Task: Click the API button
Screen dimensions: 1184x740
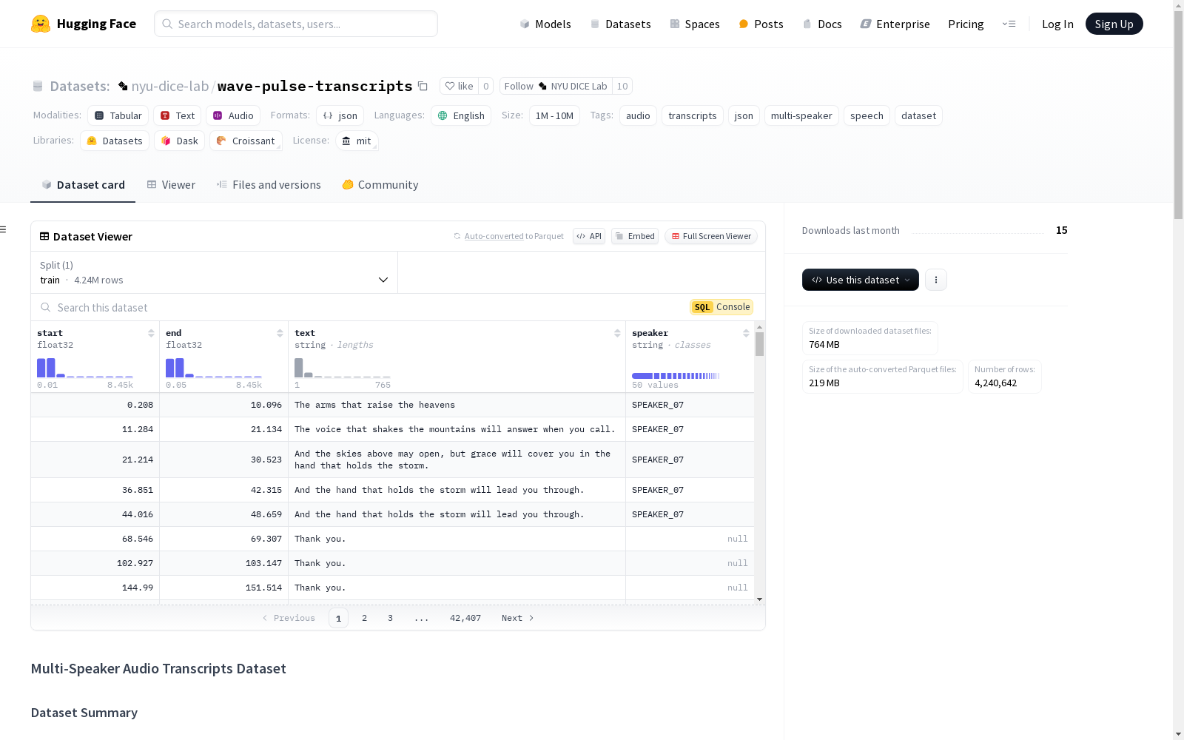Action: tap(589, 236)
